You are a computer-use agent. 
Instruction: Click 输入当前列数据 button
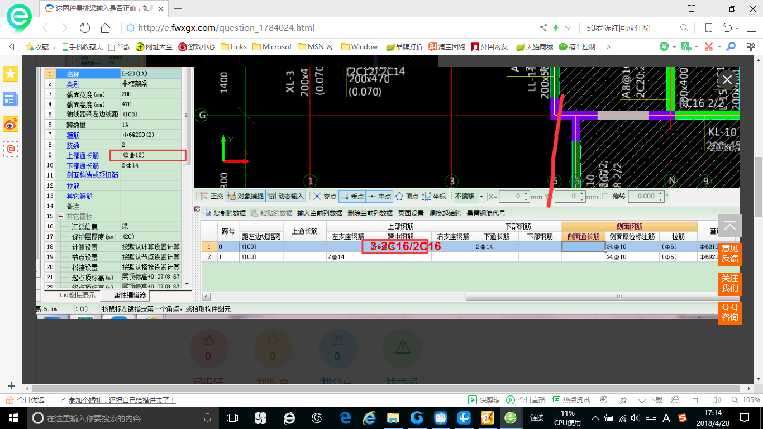point(319,213)
